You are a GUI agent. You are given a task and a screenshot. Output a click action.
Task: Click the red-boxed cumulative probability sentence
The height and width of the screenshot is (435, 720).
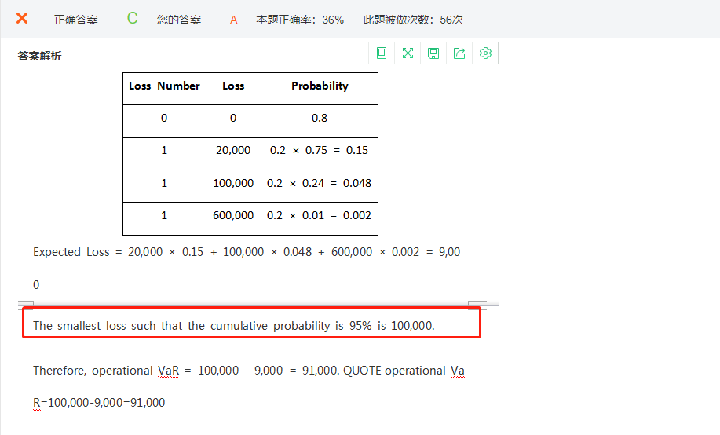click(234, 325)
